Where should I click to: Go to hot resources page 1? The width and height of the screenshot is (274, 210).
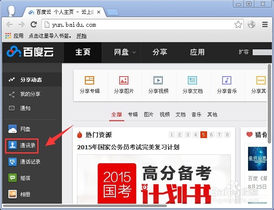[172, 135]
